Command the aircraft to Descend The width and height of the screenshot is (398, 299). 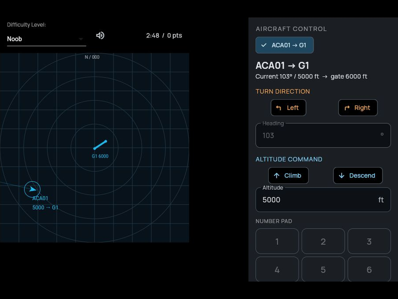358,175
